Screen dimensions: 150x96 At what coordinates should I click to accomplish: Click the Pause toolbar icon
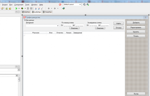coord(28,9)
